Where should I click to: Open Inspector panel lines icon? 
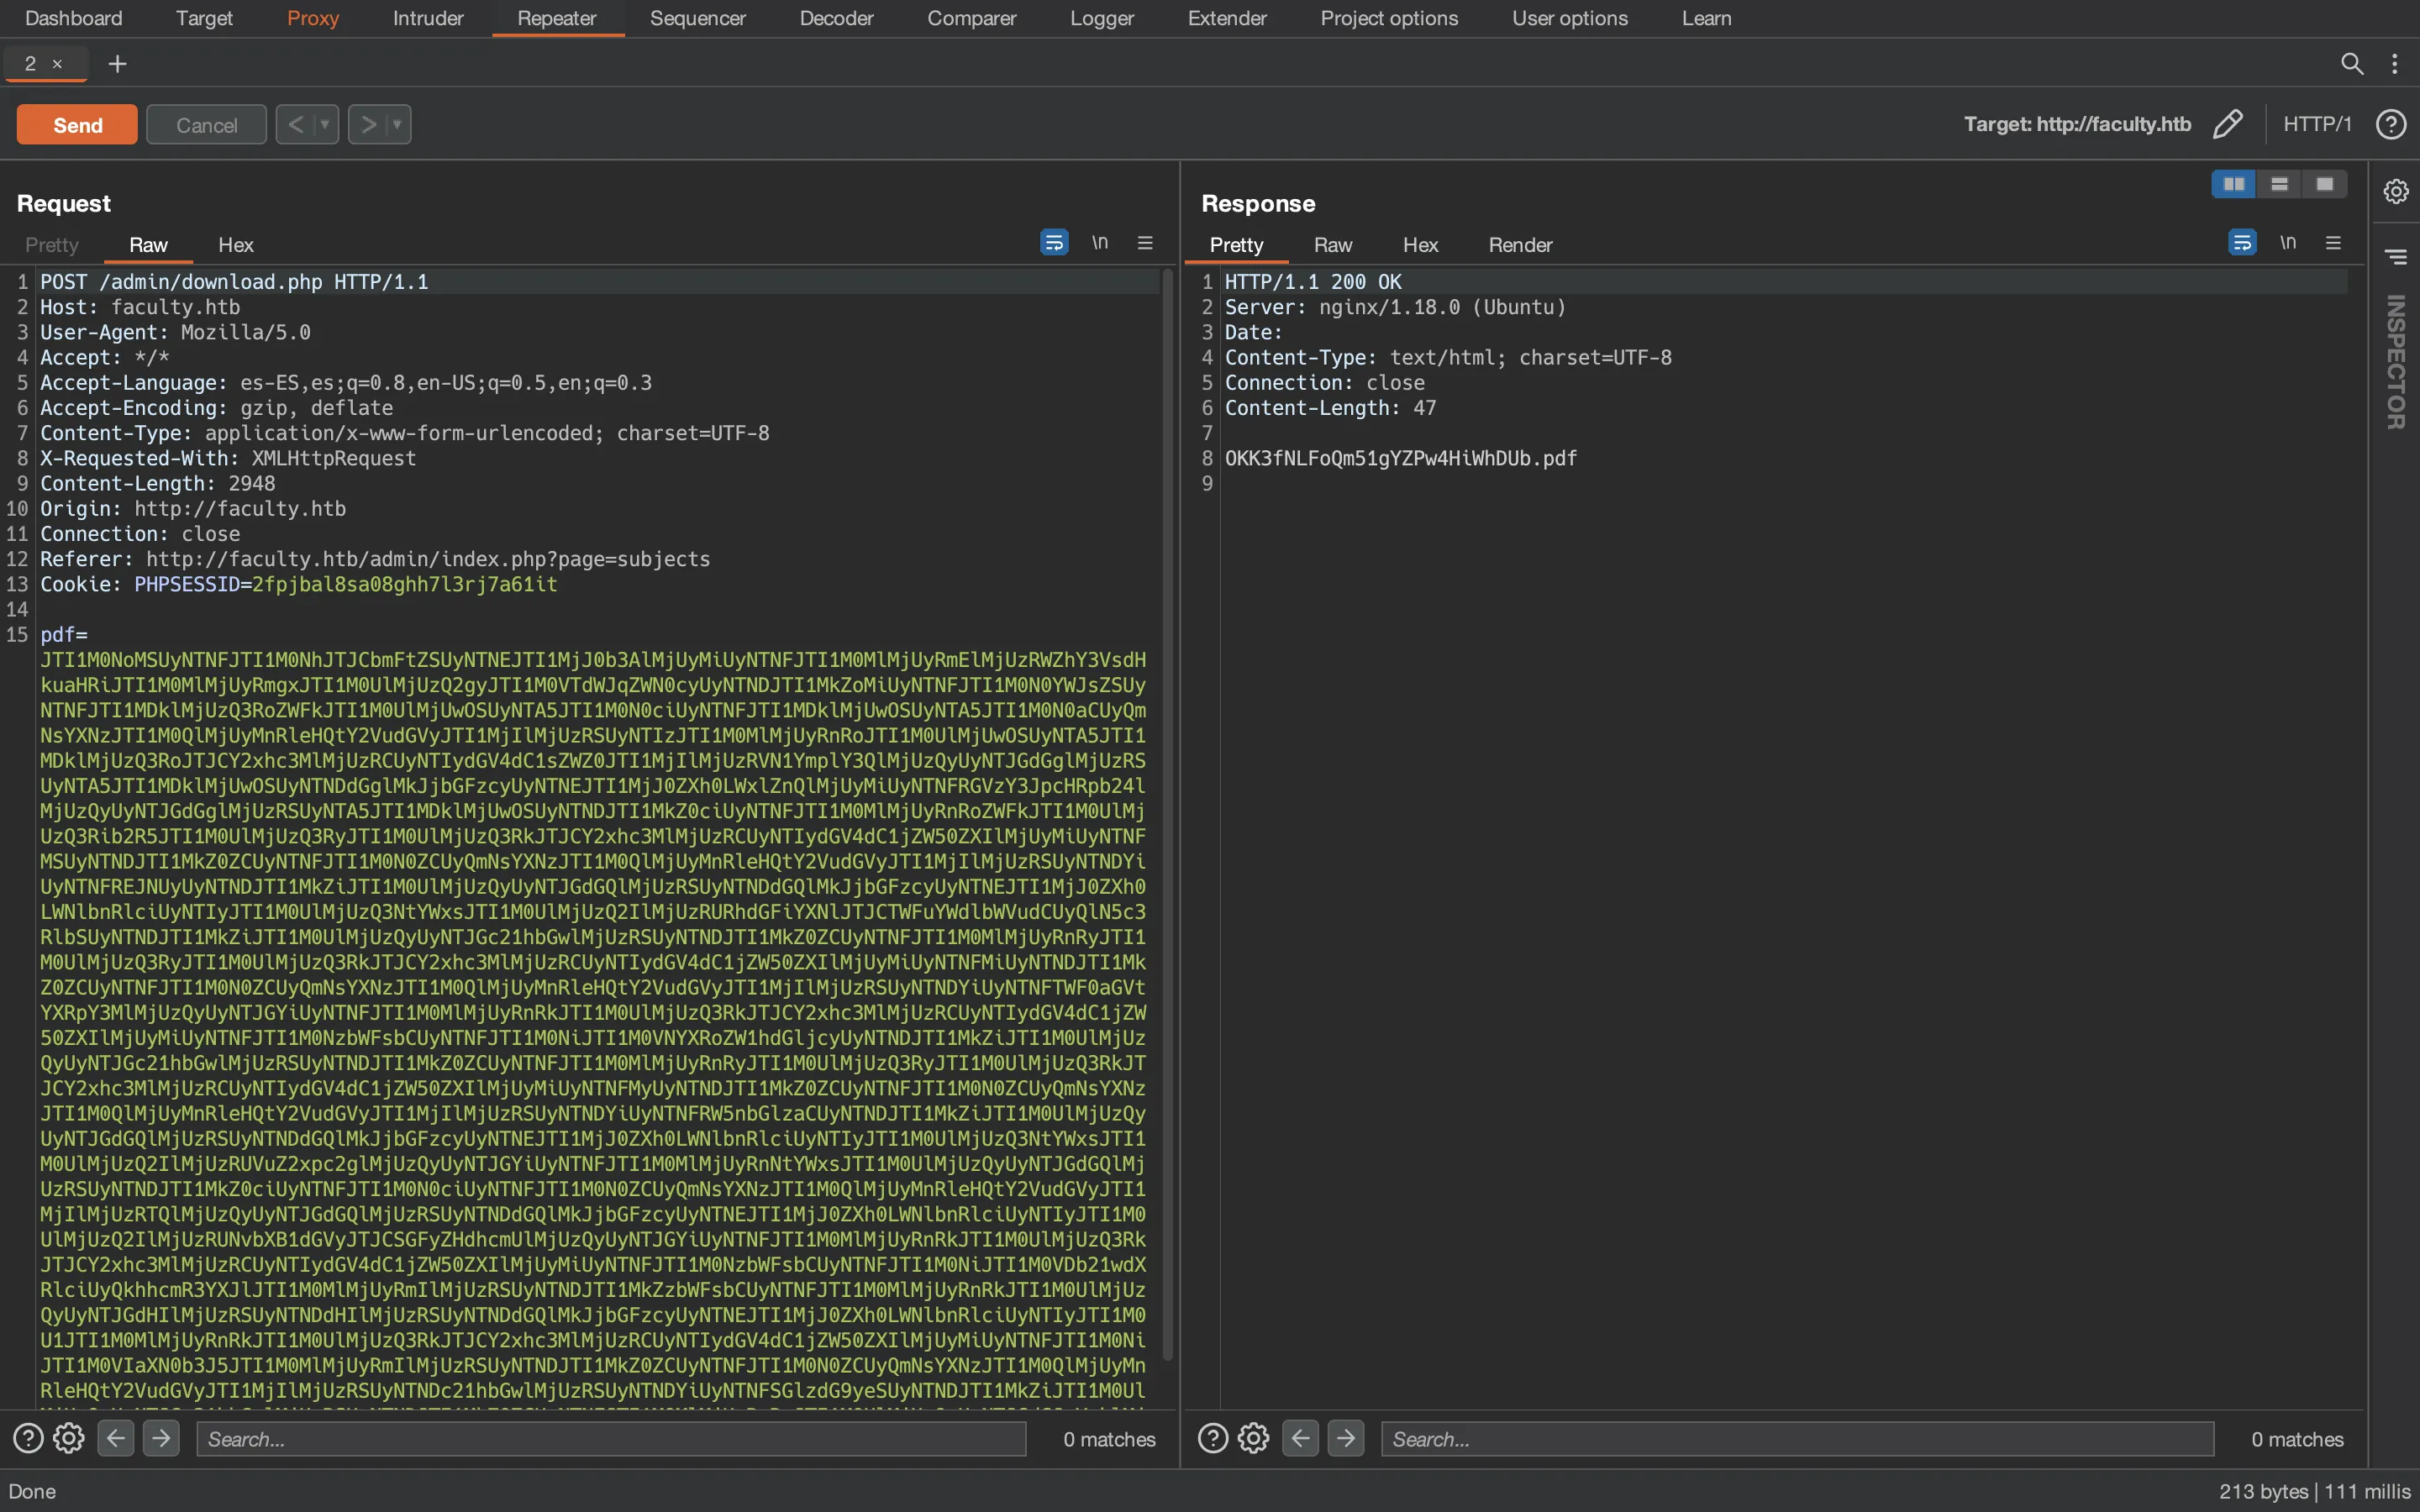(2396, 257)
